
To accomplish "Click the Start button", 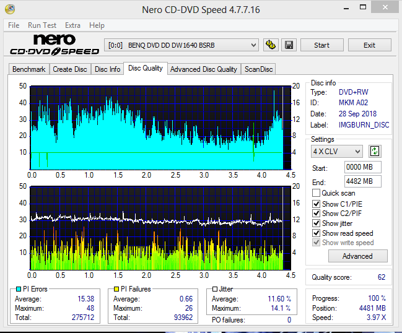I will (x=321, y=45).
